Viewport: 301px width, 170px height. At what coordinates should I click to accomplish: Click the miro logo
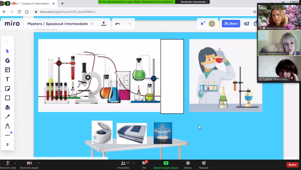point(12,24)
